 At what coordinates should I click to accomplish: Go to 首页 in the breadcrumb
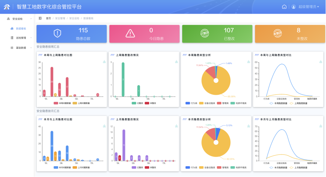48,18
